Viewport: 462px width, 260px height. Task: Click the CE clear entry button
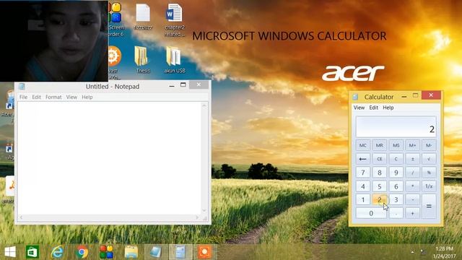click(380, 159)
